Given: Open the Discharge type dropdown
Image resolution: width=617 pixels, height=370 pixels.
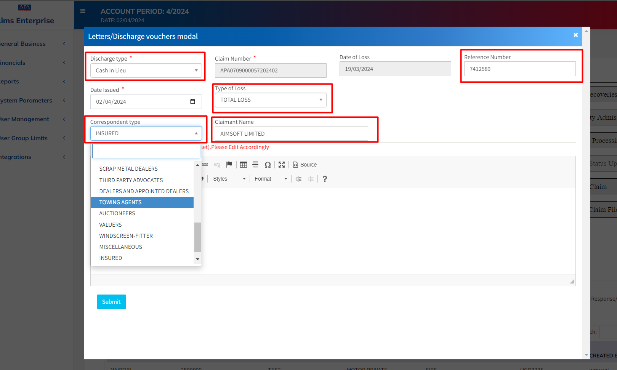Looking at the screenshot, I should [x=146, y=70].
